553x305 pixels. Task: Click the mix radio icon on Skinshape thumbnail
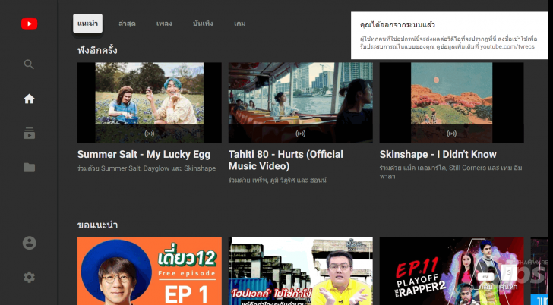[451, 134]
